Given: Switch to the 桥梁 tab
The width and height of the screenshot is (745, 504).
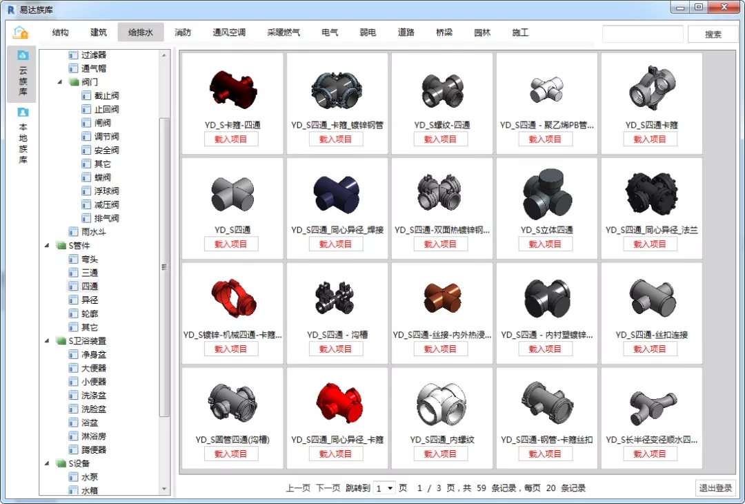Looking at the screenshot, I should point(444,32).
